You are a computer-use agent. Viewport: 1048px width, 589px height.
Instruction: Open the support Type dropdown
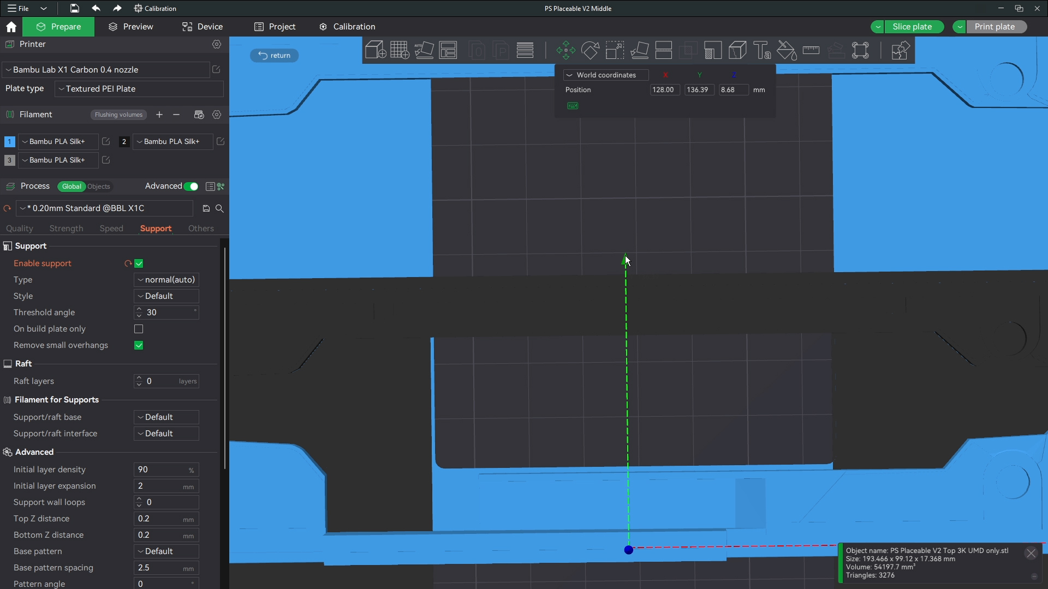[x=166, y=280]
